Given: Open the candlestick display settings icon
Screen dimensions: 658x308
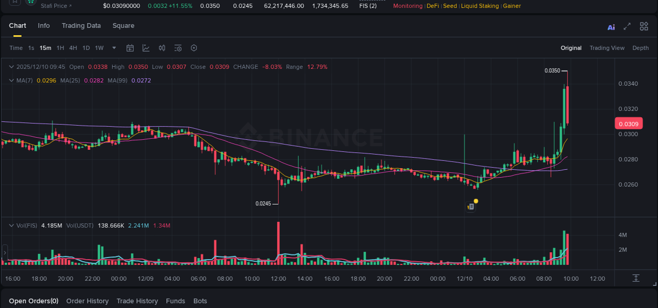Looking at the screenshot, I should click(x=162, y=48).
